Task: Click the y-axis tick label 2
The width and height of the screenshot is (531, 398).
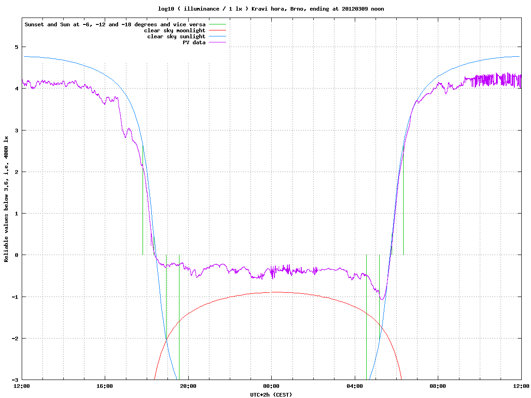Action: (16, 172)
